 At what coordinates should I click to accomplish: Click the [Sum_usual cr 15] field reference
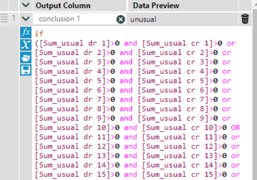tap(180, 174)
